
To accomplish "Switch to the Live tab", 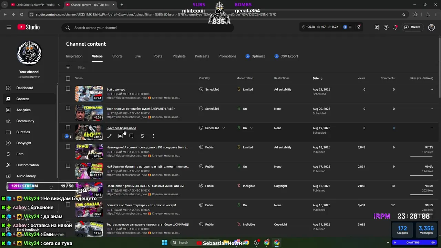I will click(137, 56).
